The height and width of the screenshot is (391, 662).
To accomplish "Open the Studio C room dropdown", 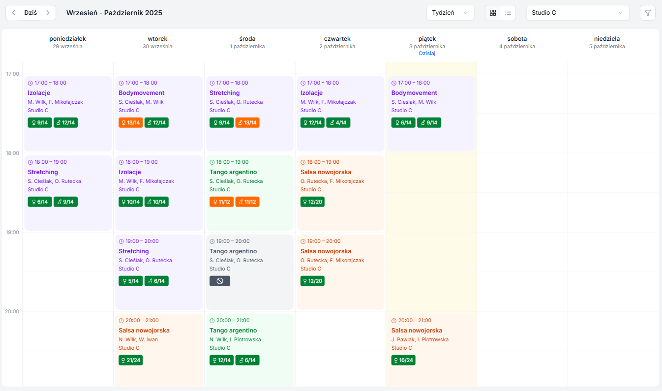I will [577, 13].
